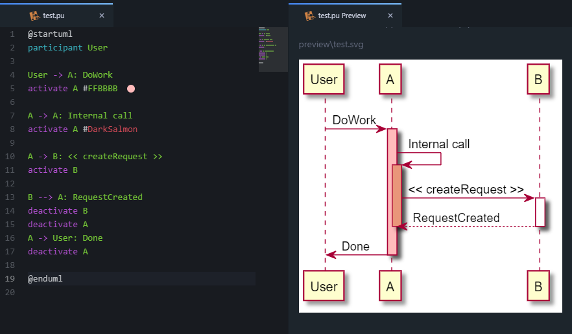Click the 'A -> A: Internal call' line
572x334 pixels.
(80, 115)
